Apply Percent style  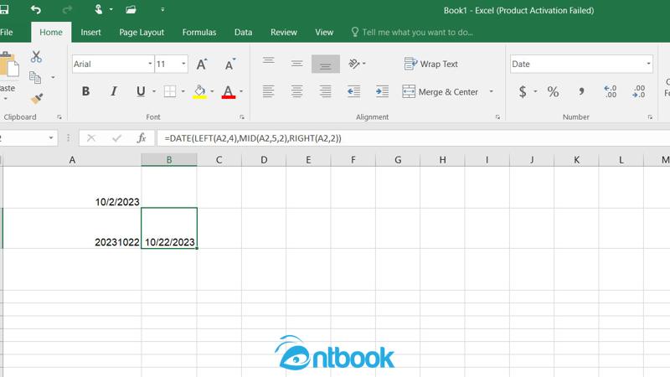[x=553, y=91]
